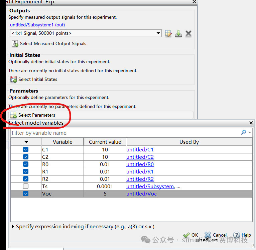The width and height of the screenshot is (256, 250).
Task: Click the R2 current value 0.01
Action: pyautogui.click(x=105, y=179)
